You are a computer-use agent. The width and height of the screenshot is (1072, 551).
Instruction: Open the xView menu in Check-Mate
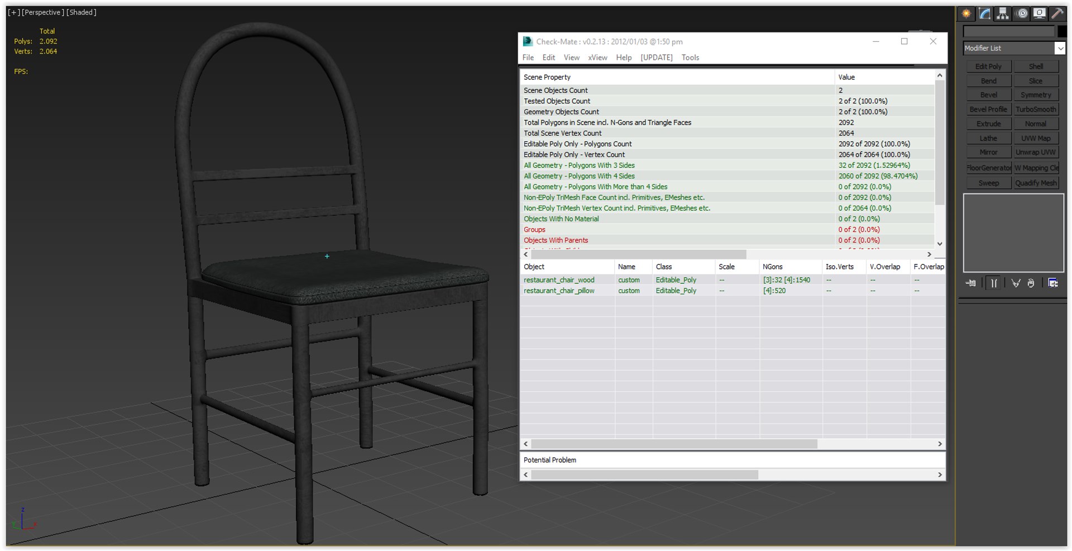(x=597, y=58)
